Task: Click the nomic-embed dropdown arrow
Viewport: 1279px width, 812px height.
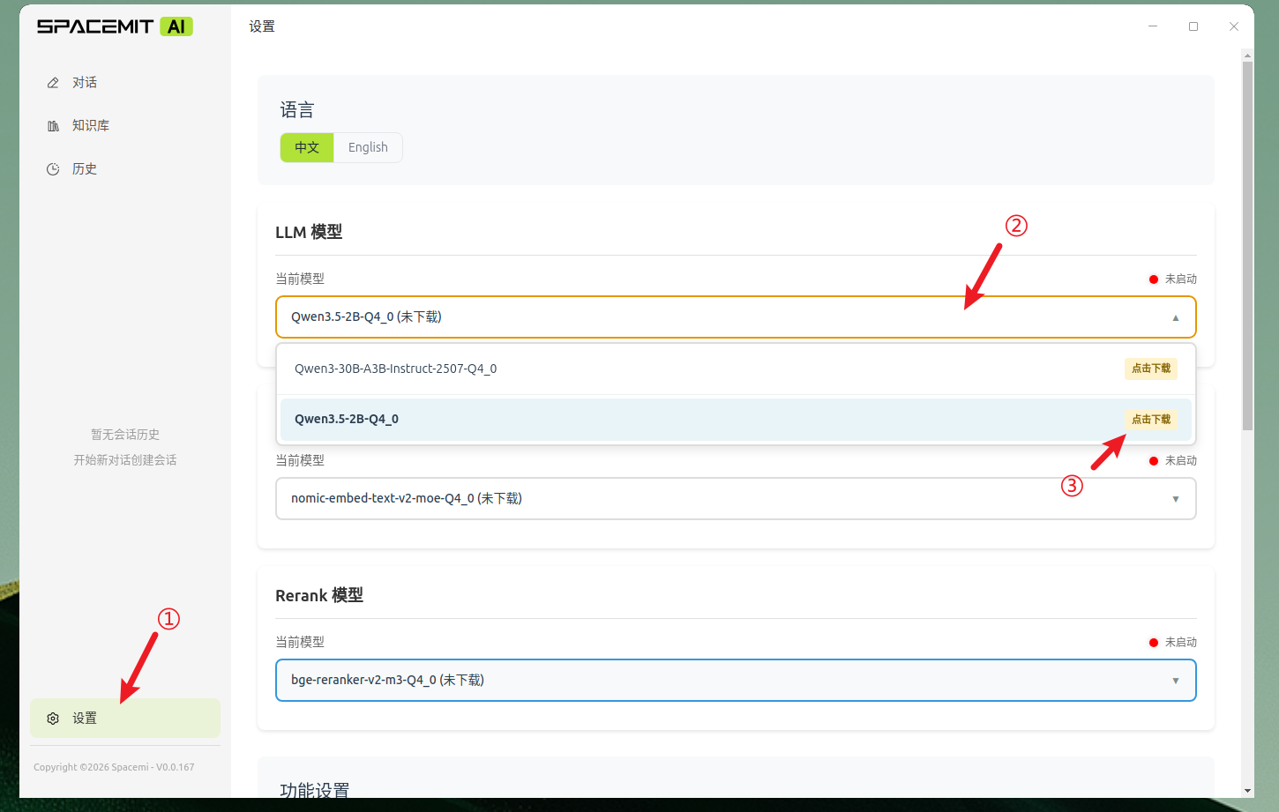Action: 1176,499
